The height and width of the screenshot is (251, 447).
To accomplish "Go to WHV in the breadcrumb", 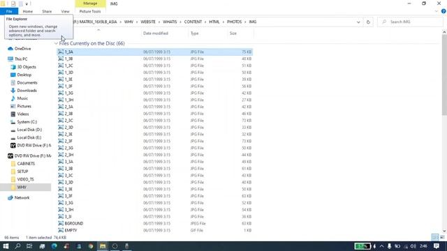I will click(129, 22).
